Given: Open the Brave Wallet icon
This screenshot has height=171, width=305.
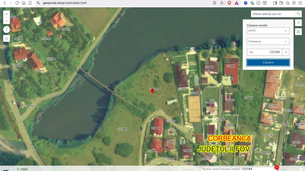Looking at the screenshot, I should coord(281,3).
